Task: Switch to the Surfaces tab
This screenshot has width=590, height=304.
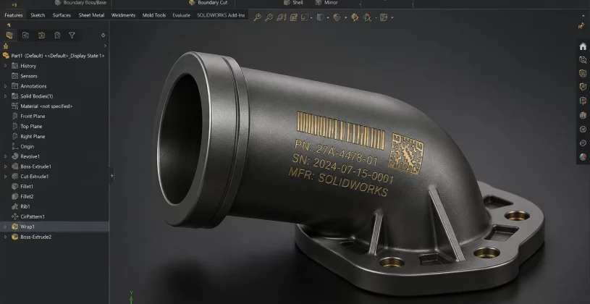Action: point(62,15)
